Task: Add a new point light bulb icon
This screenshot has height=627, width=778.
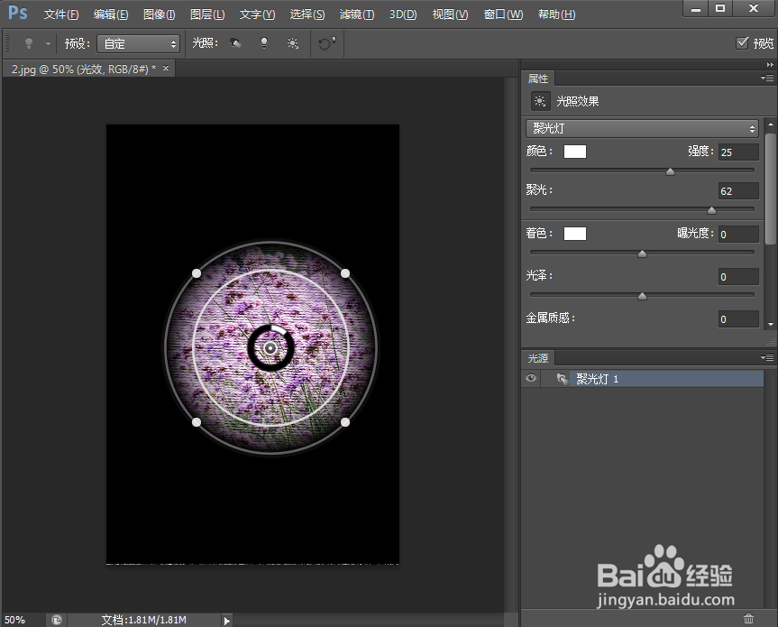Action: [264, 43]
